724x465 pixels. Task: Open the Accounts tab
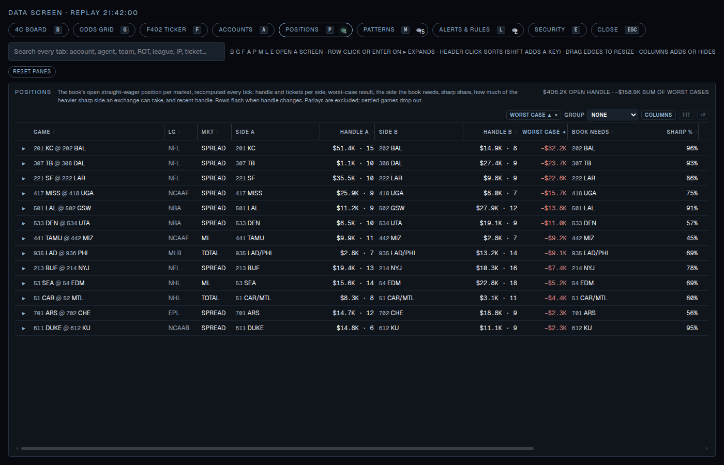point(243,30)
